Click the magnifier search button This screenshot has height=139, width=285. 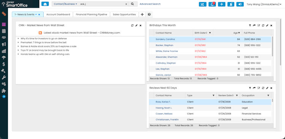[x=133, y=4]
